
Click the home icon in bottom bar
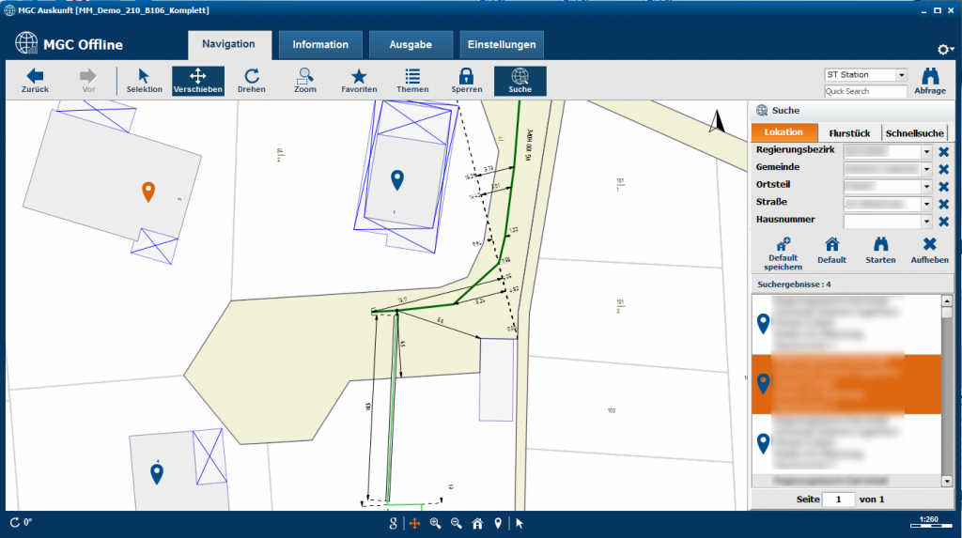477,523
